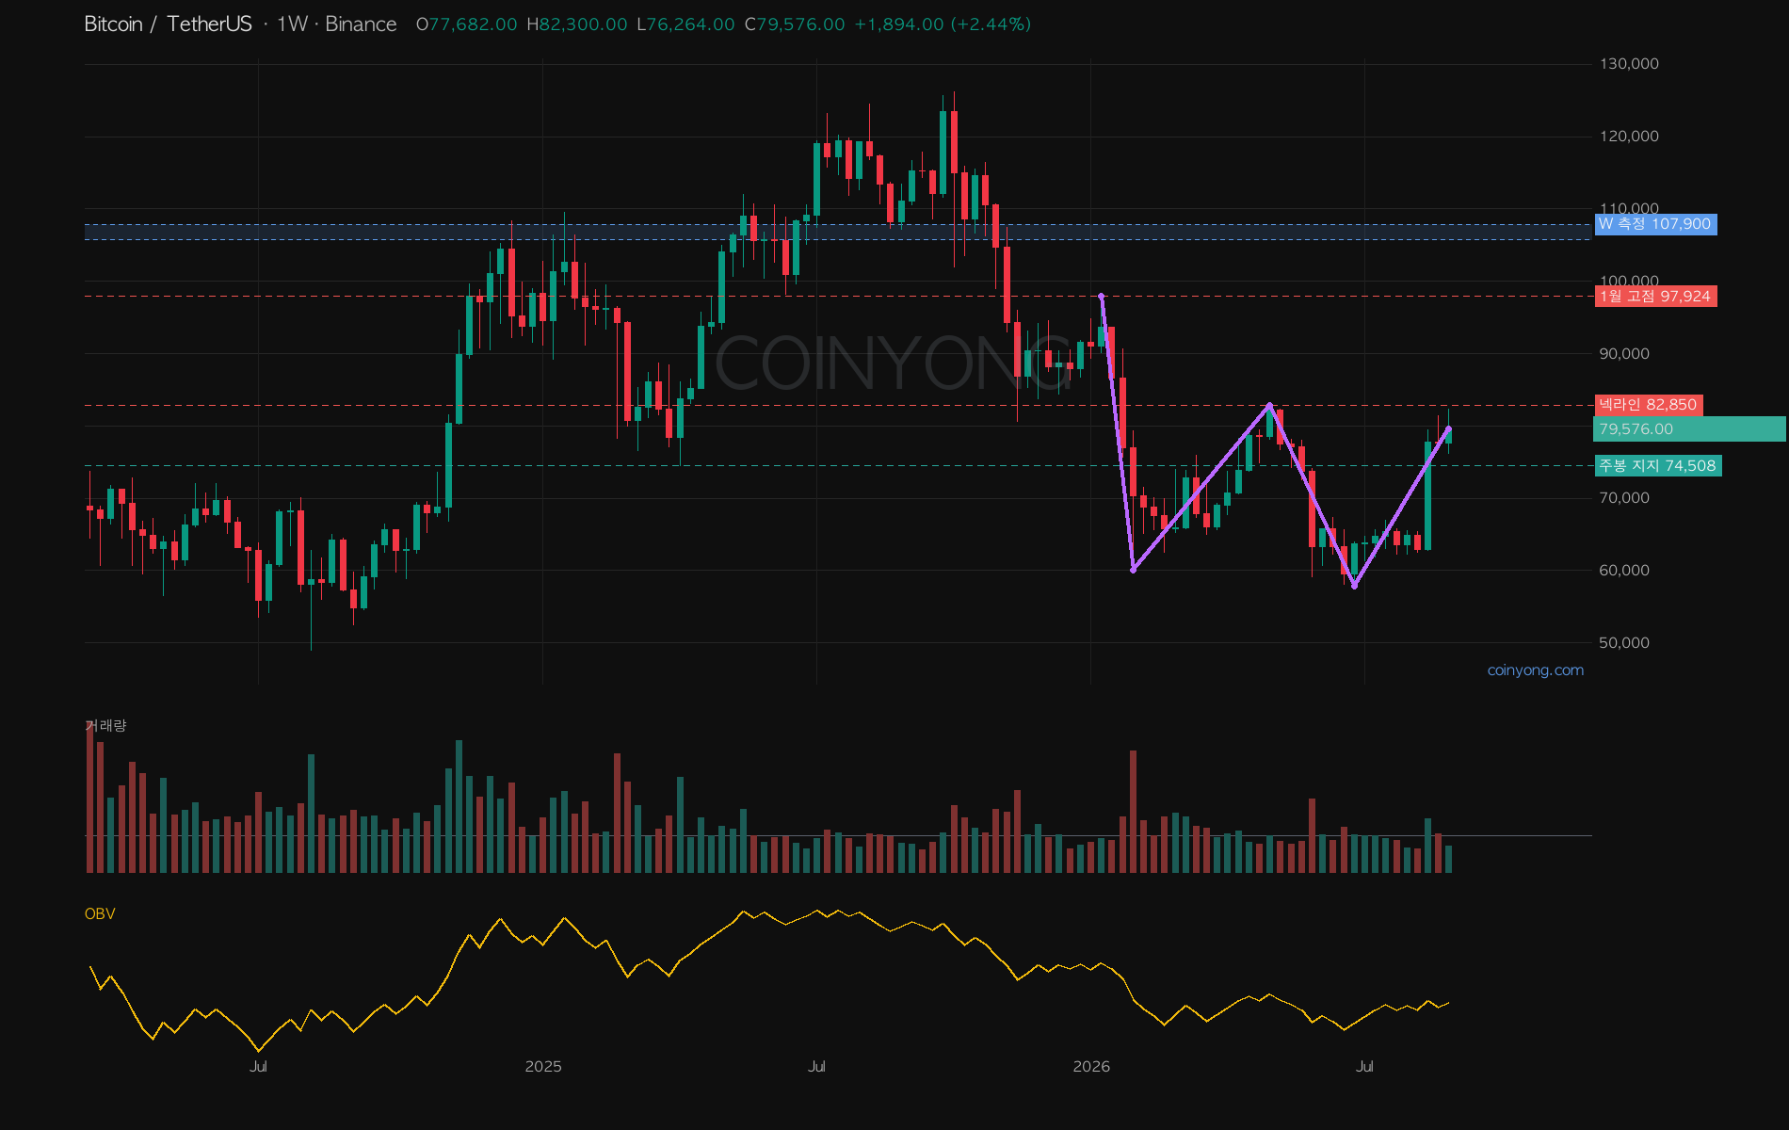Click the close price C79,576.00
The width and height of the screenshot is (1789, 1130).
point(795,24)
